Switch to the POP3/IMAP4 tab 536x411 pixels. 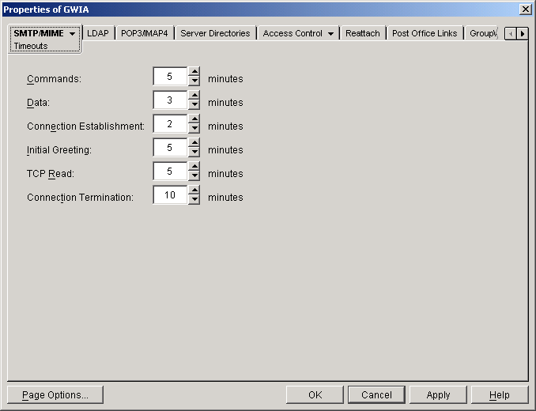click(144, 33)
